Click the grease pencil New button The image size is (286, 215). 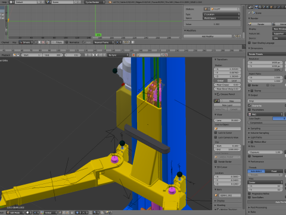(x=230, y=101)
